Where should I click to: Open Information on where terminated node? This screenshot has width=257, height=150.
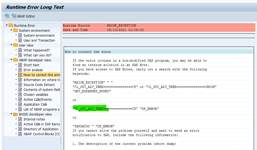click(42, 80)
